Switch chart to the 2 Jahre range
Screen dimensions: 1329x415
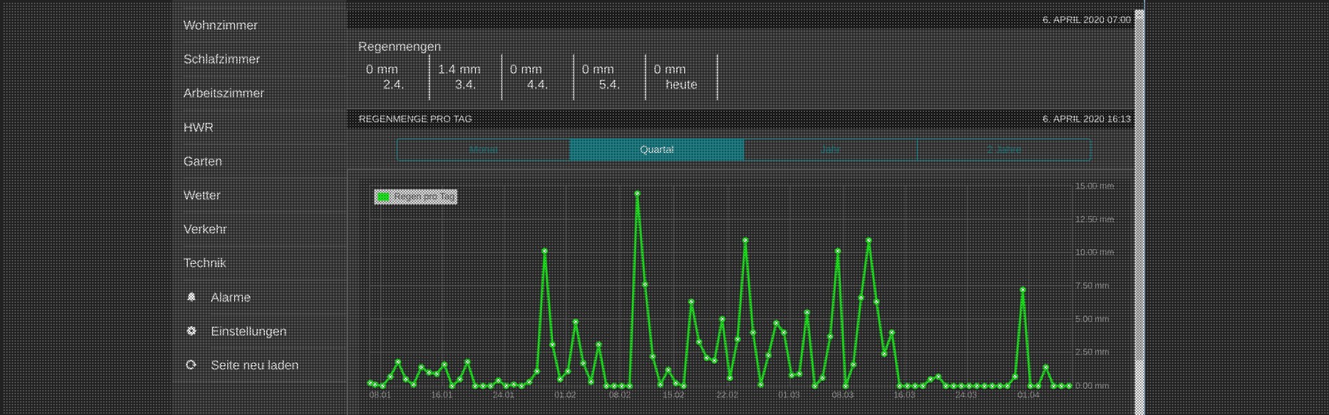1004,149
